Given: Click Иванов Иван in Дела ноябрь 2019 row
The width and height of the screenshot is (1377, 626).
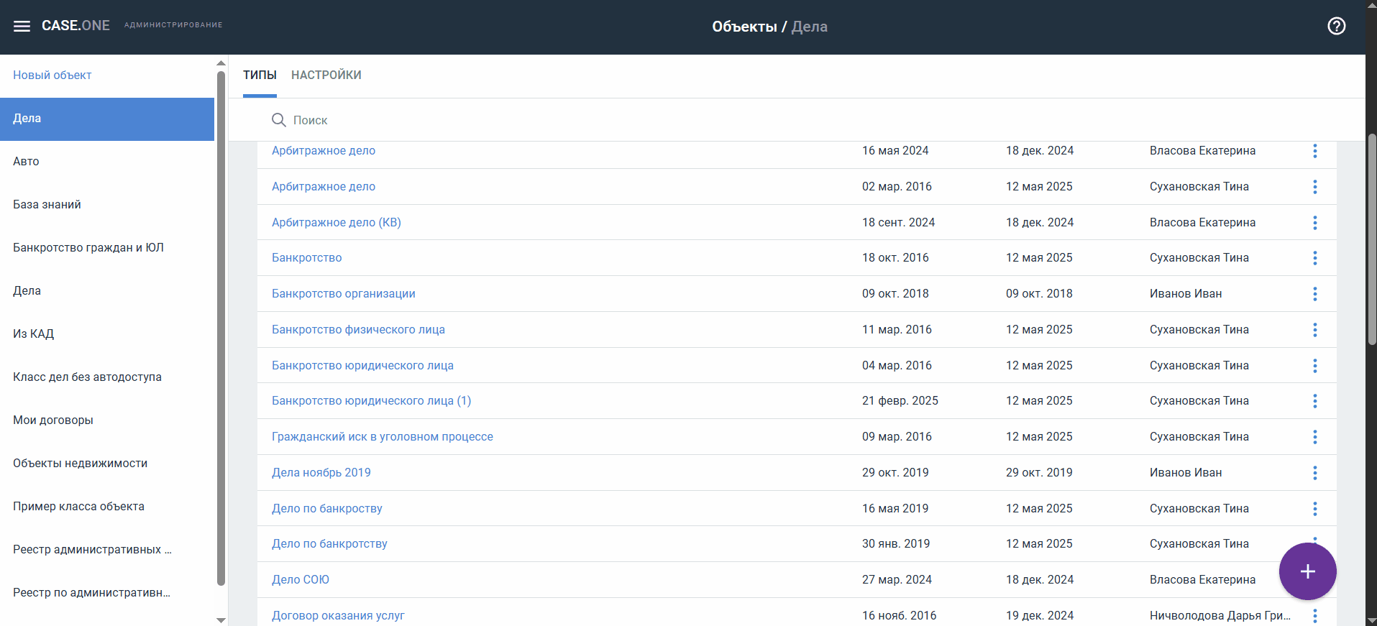Looking at the screenshot, I should click(1186, 473).
